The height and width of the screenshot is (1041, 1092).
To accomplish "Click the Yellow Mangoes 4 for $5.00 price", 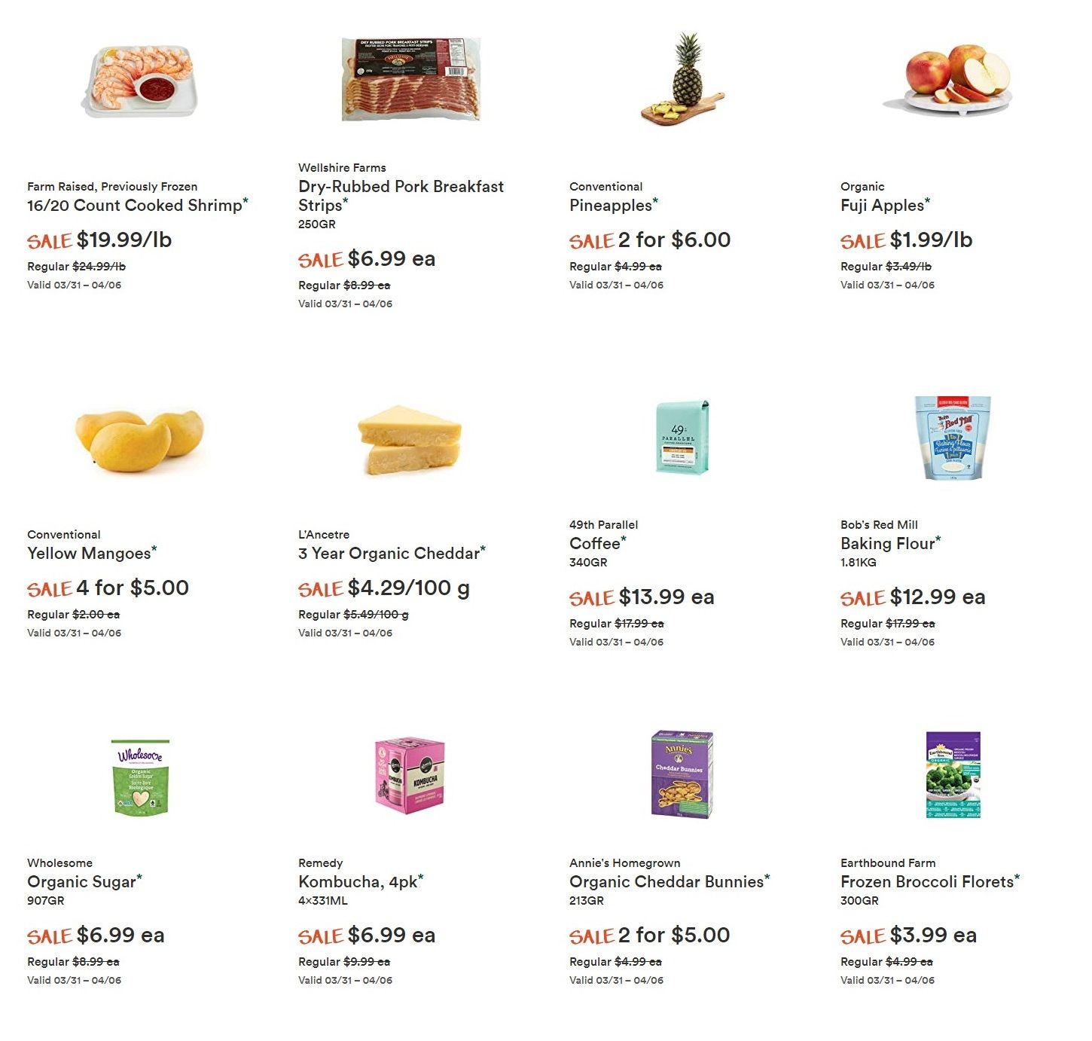I will click(x=133, y=588).
